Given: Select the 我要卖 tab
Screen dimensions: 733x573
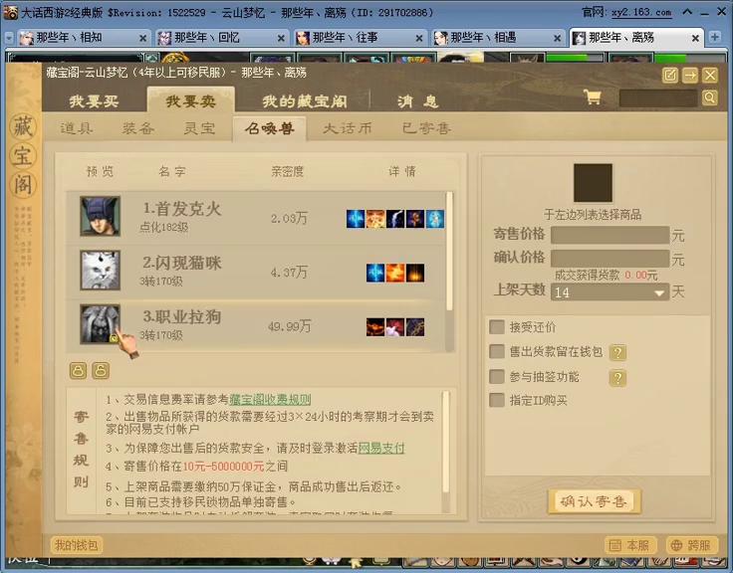Looking at the screenshot, I should coord(191,100).
